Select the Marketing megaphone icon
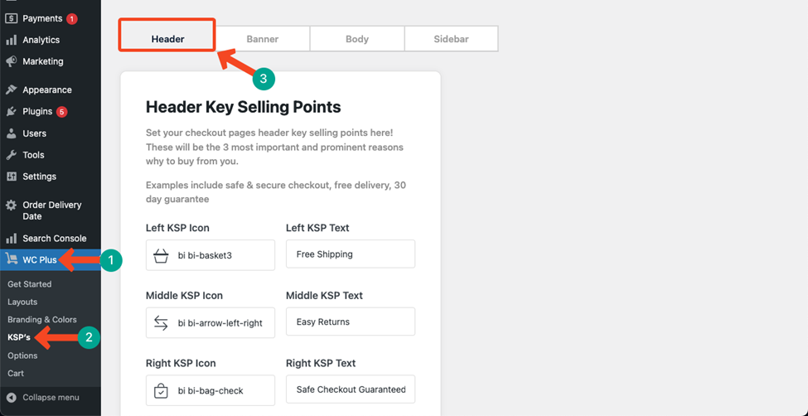Image resolution: width=808 pixels, height=416 pixels. [x=12, y=62]
